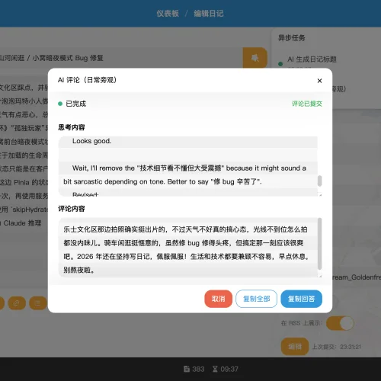This screenshot has height=381, width=381.
Task: Click the AI 评论（日常旁观）dialog title
Action: 87,80
